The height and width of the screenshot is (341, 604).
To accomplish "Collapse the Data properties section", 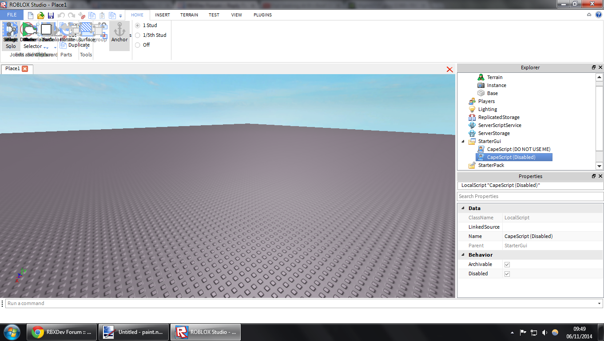I will click(463, 208).
